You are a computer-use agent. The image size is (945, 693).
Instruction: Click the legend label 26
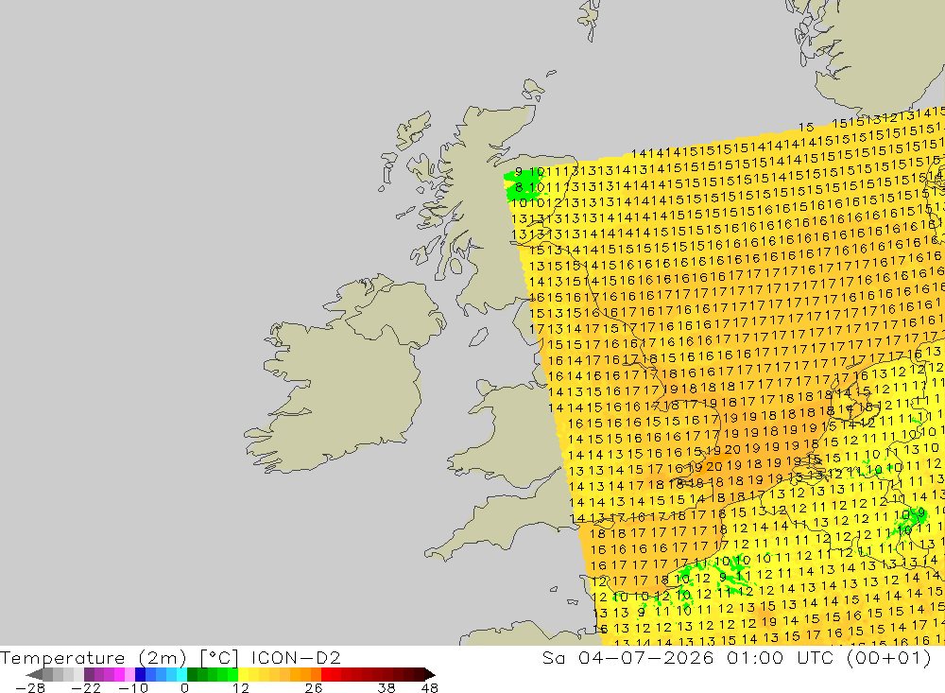click(314, 688)
